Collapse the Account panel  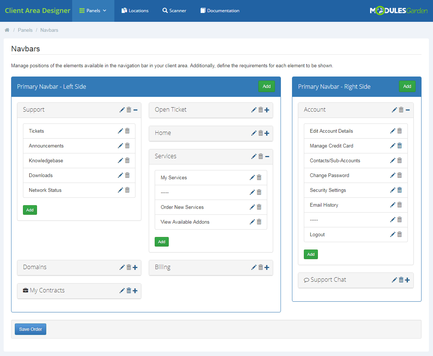tap(407, 110)
